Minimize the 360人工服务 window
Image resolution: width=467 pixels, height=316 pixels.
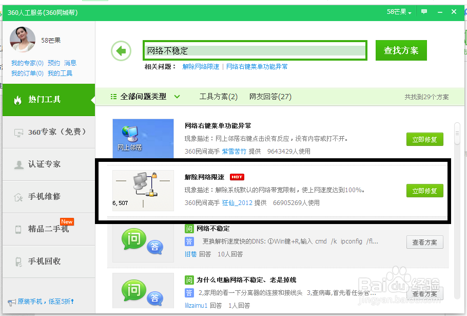[440, 12]
